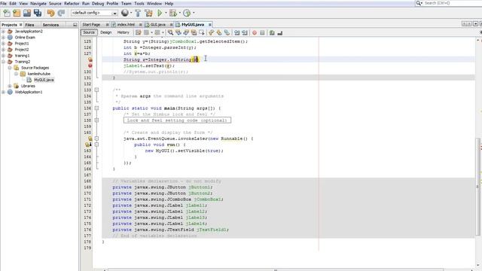
Task: Click the Uncomment editor toolbar icon
Action: pyautogui.click(x=279, y=32)
